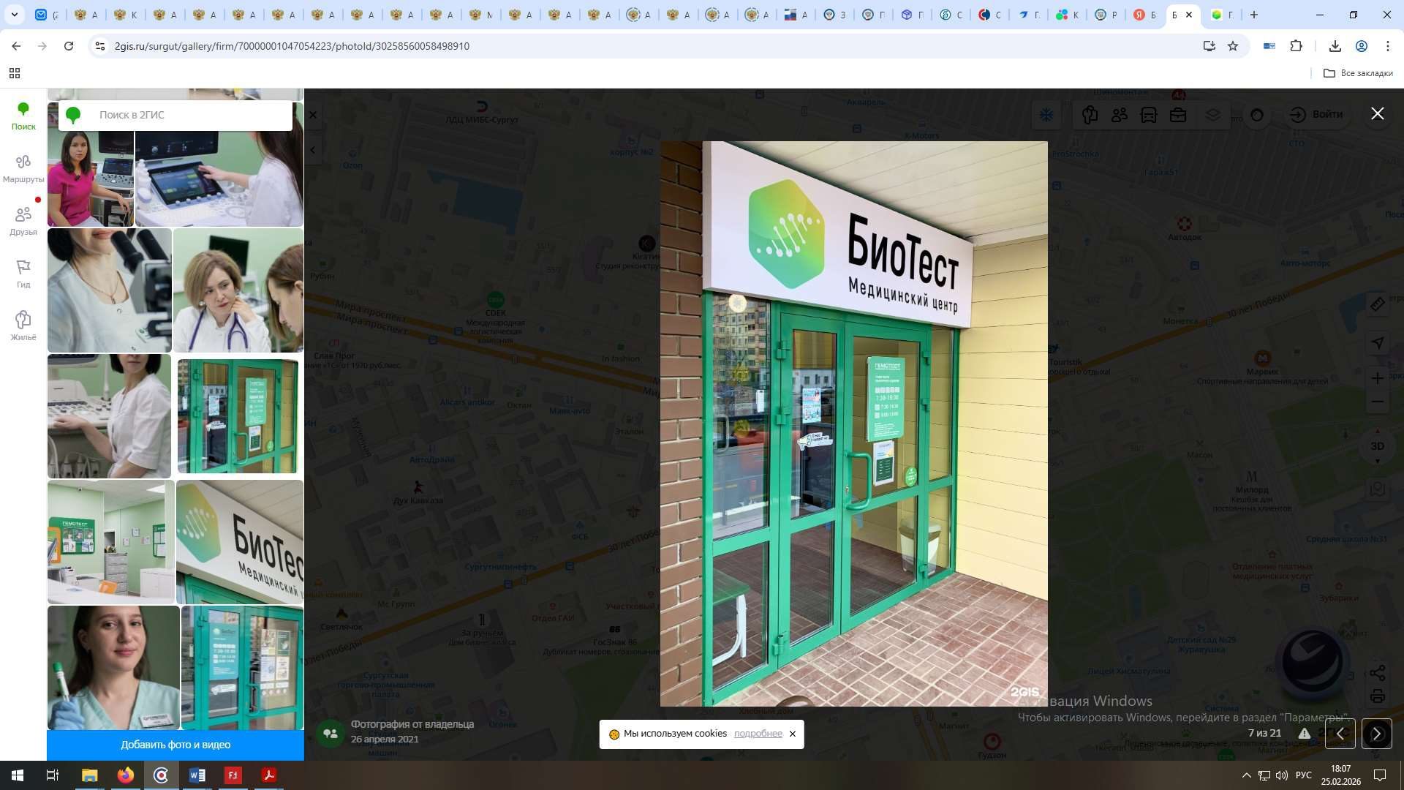Screen dimensions: 1404x790
Task: Open the подробнее cookies link
Action: click(x=758, y=734)
